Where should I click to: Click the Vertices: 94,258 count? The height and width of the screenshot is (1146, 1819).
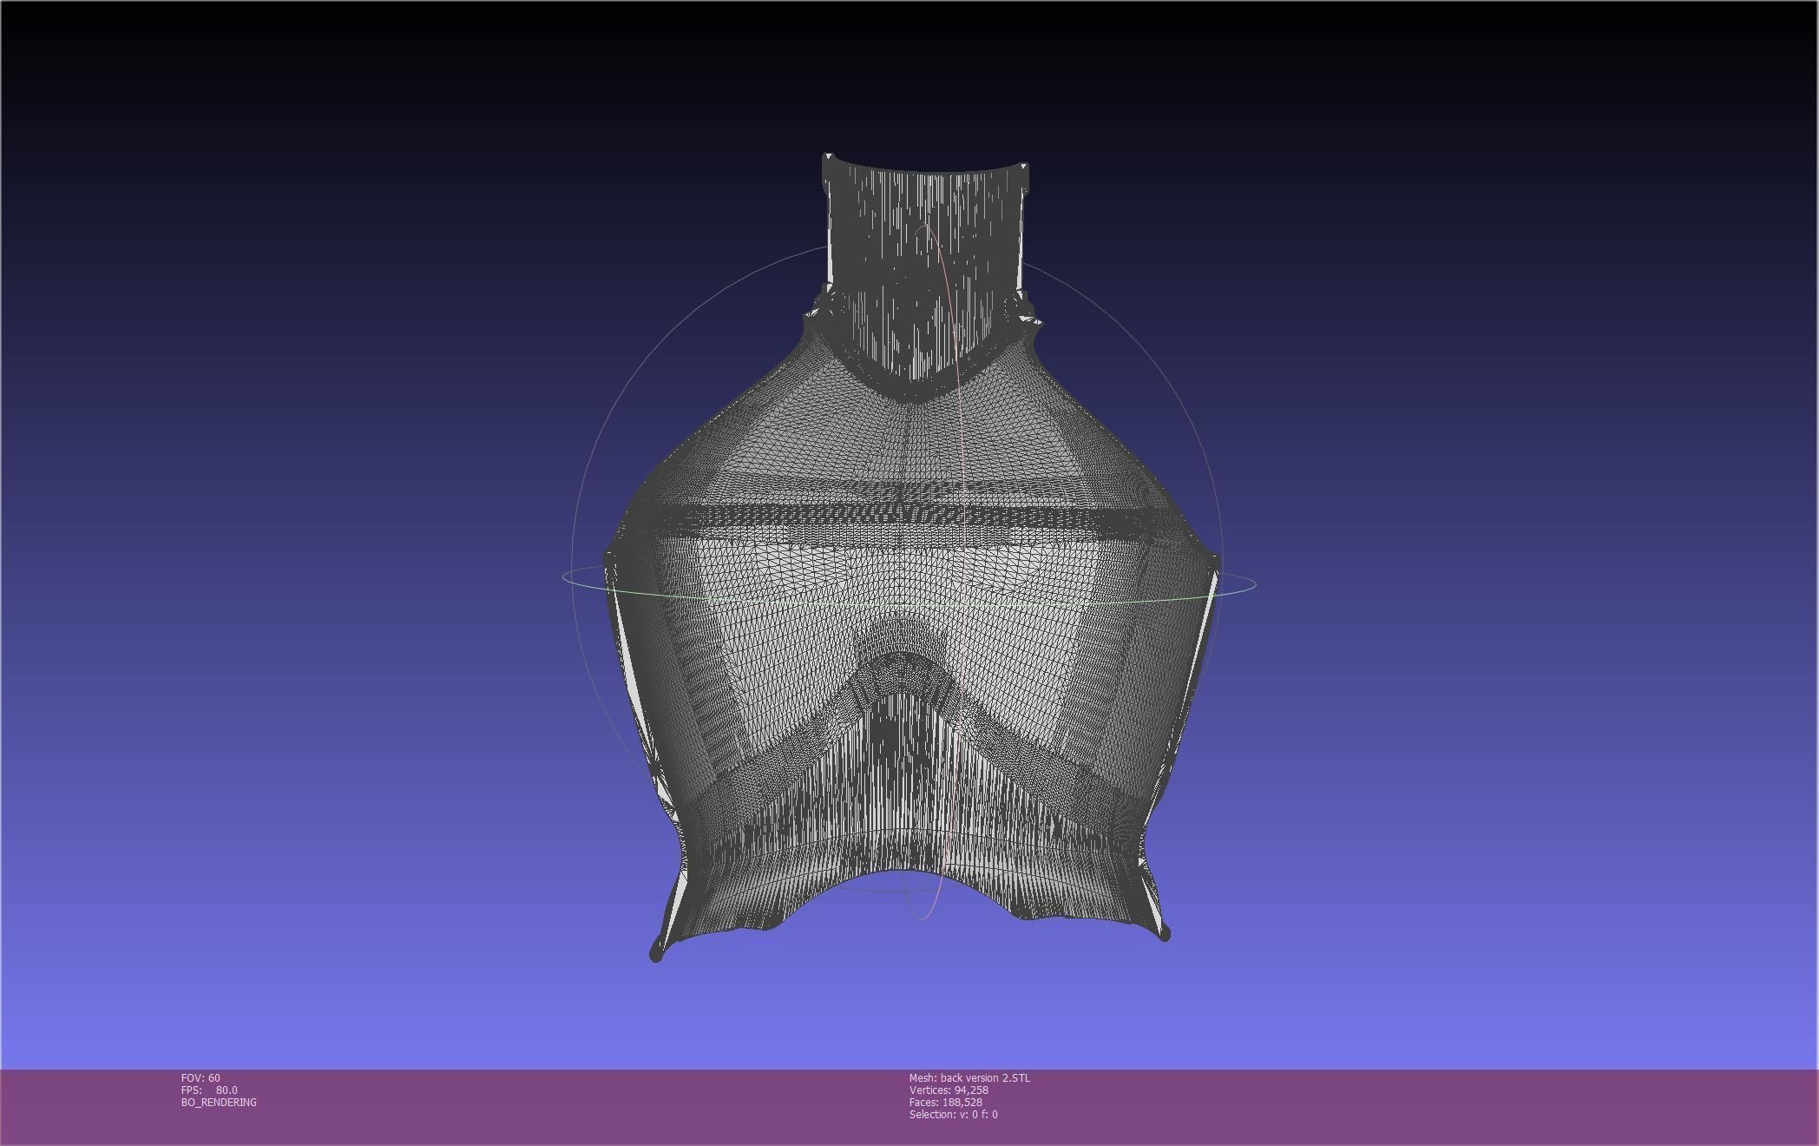[949, 1090]
